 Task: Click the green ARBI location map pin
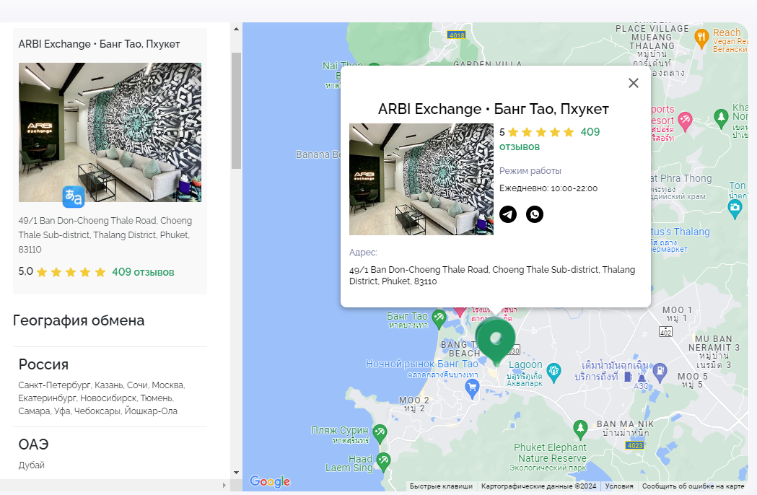495,342
